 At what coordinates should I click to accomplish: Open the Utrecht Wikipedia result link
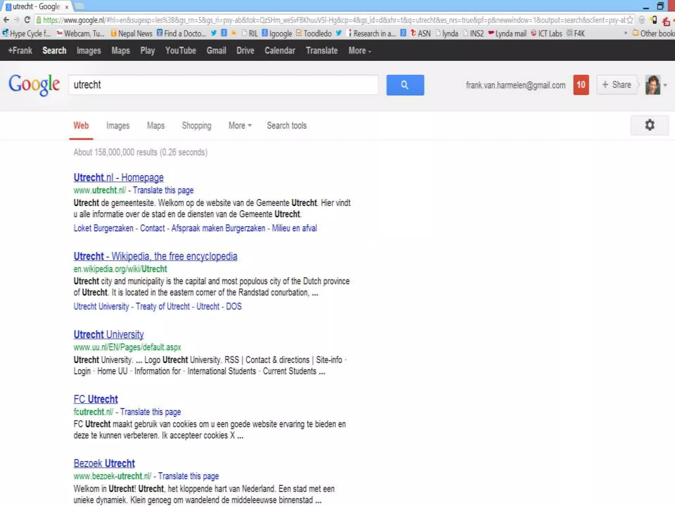(155, 256)
